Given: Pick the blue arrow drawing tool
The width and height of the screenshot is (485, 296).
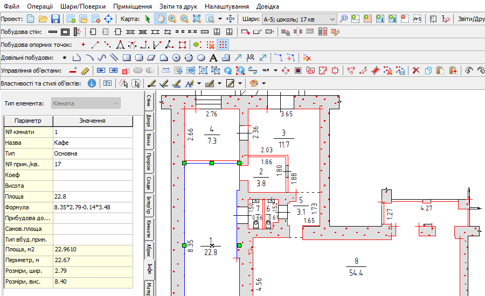Looking at the screenshot, I should 238,58.
